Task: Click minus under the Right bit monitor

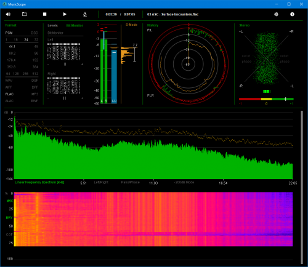Action: [x=48, y=98]
